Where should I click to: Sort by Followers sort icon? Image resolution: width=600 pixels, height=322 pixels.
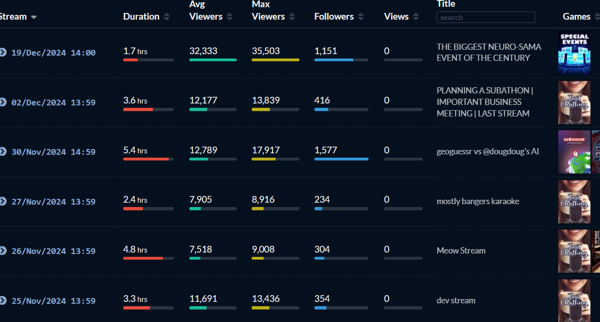pos(360,17)
